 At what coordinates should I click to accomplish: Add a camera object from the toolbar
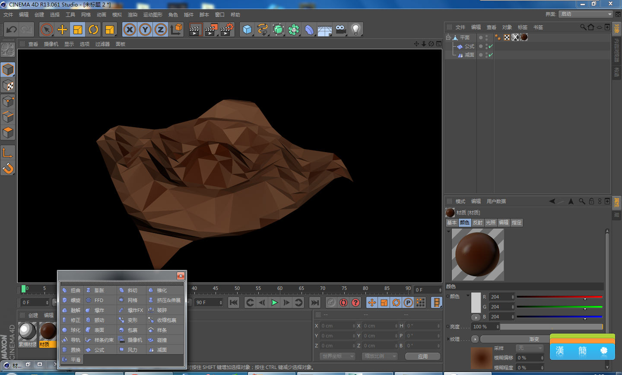[x=340, y=29]
